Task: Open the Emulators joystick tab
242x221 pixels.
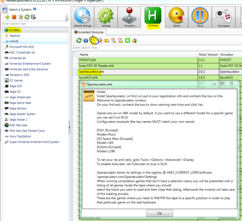Action: point(129,17)
